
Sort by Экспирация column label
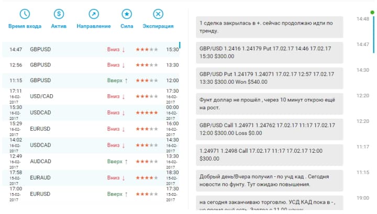pos(158,26)
